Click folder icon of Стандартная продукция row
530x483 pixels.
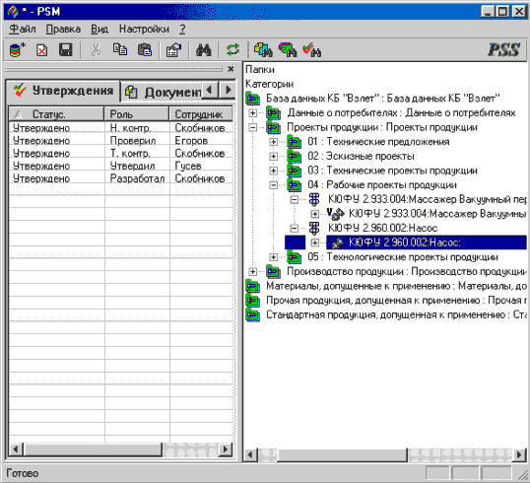click(253, 314)
